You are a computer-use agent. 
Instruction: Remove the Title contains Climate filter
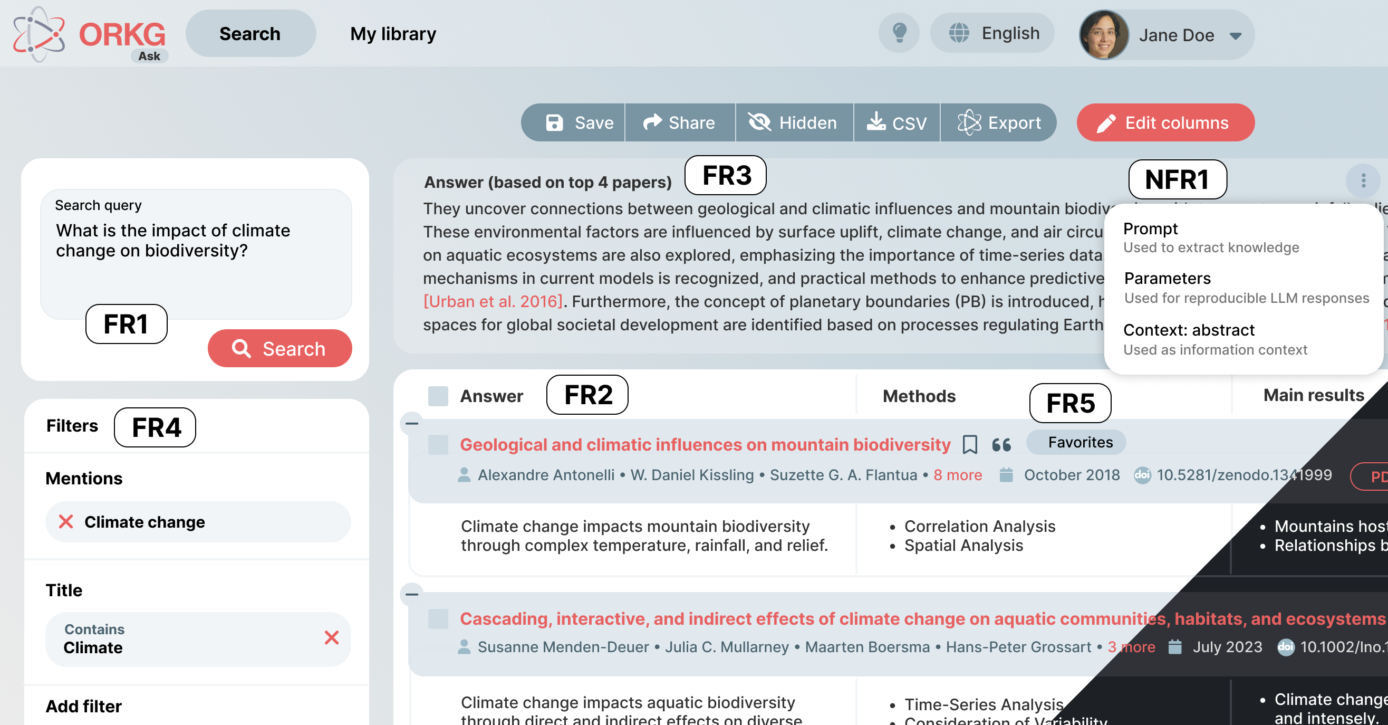pos(331,638)
